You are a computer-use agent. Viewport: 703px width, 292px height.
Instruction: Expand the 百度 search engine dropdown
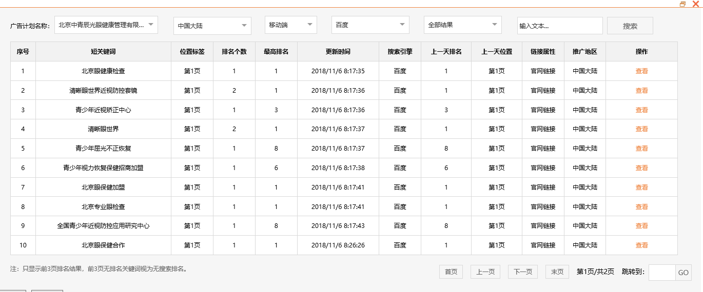pyautogui.click(x=370, y=25)
